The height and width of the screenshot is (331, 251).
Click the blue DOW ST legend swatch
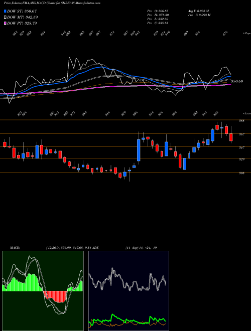(5, 11)
